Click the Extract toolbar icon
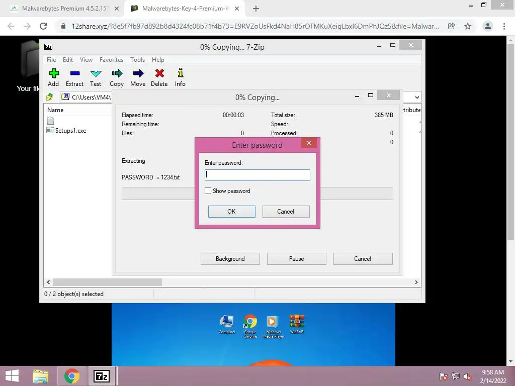 coord(75,73)
